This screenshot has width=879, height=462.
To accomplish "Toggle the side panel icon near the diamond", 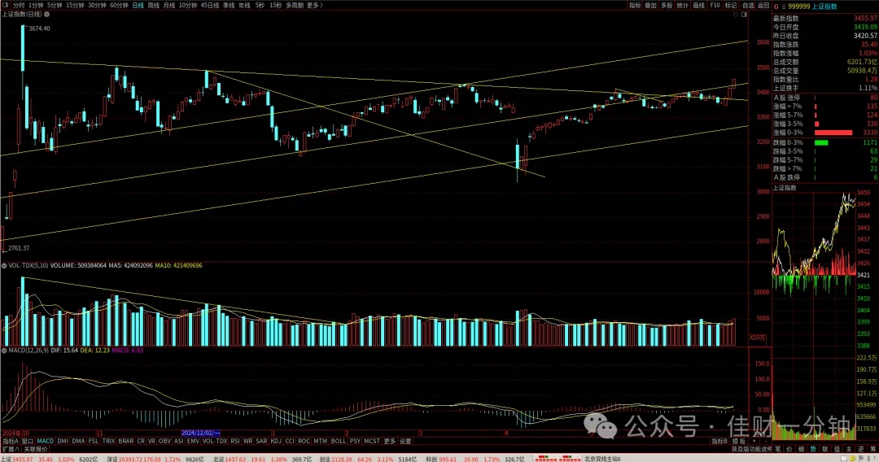I will pyautogui.click(x=745, y=15).
